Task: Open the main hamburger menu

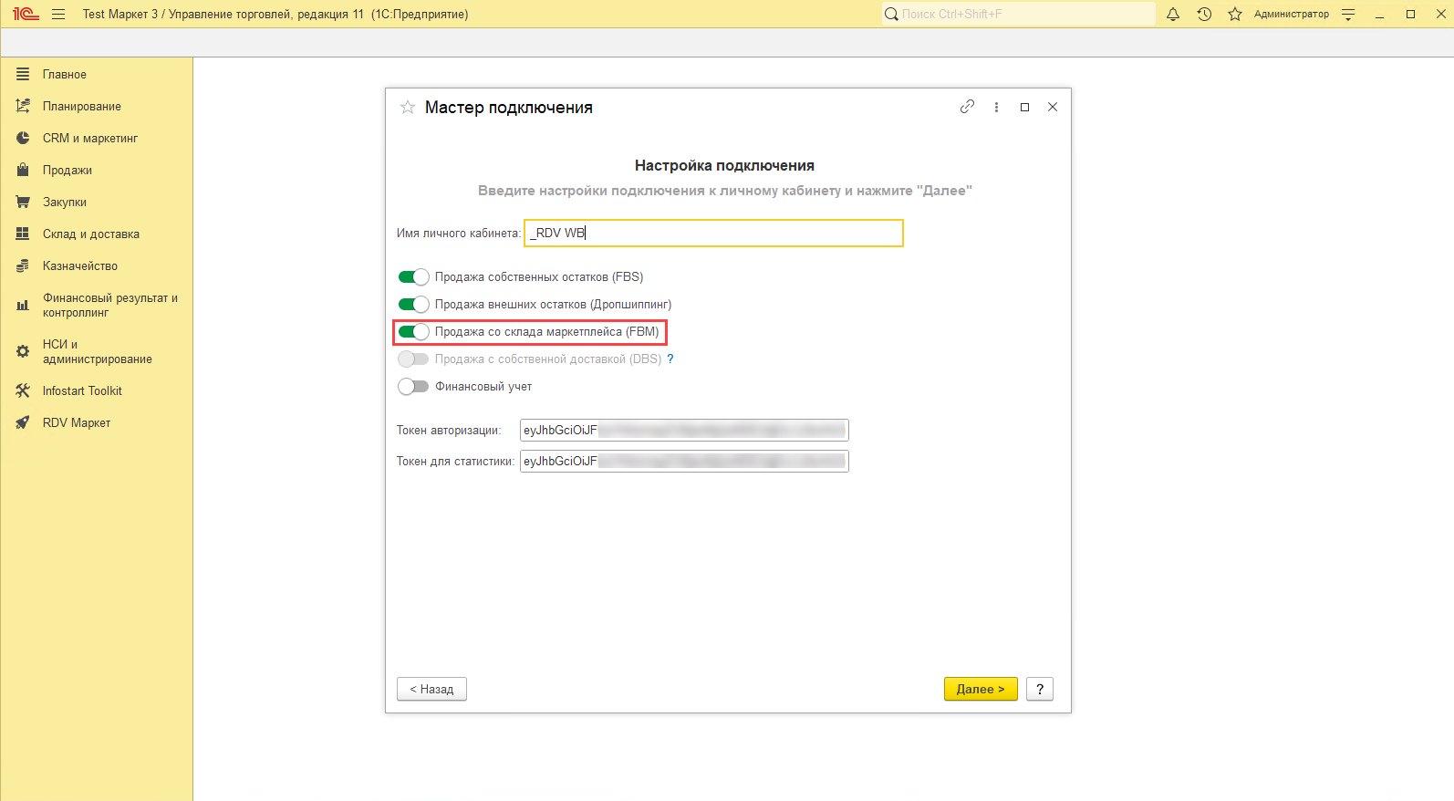Action: click(x=58, y=14)
